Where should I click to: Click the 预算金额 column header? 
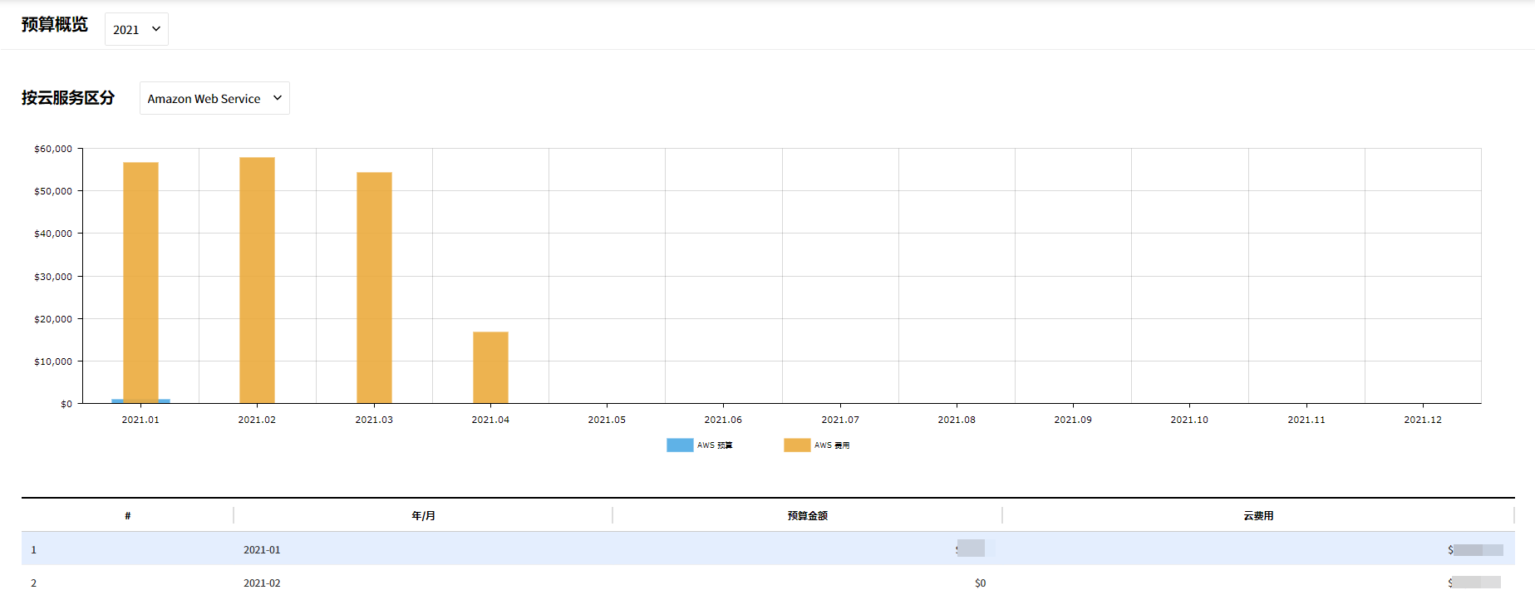(x=807, y=516)
